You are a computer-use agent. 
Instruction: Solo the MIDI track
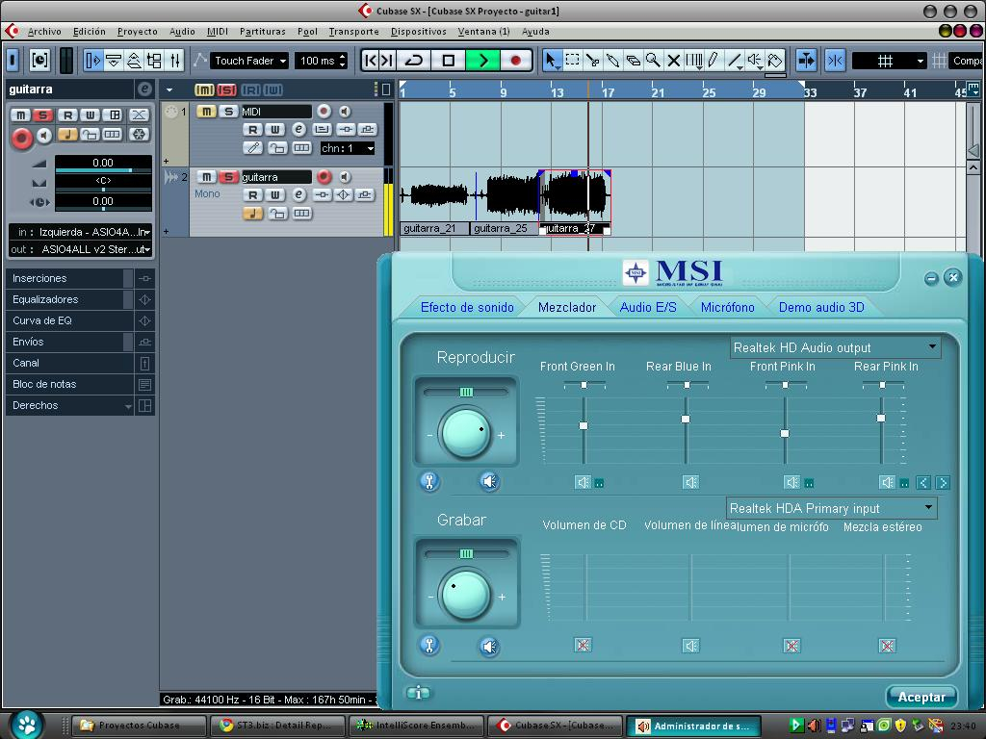click(228, 112)
